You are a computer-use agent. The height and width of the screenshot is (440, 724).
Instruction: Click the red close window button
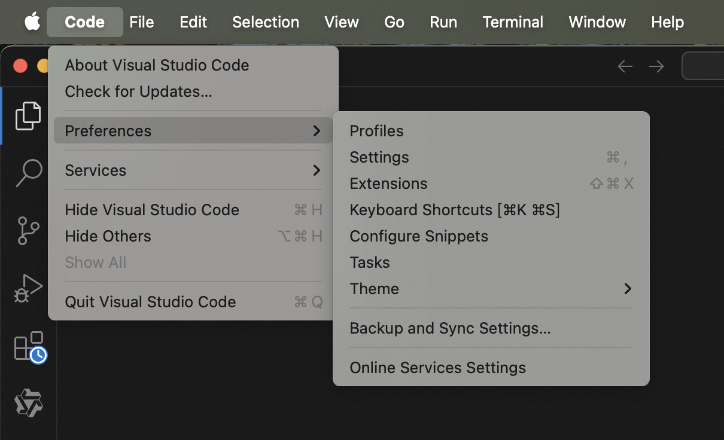(x=20, y=66)
